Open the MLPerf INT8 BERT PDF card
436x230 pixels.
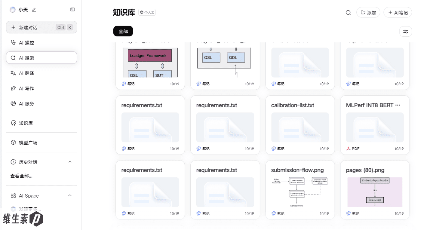click(375, 125)
